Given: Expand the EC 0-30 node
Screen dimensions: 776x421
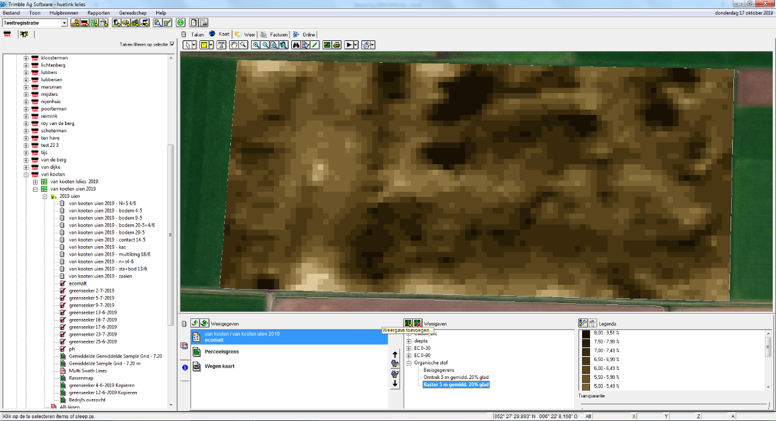Looking at the screenshot, I should 408,348.
